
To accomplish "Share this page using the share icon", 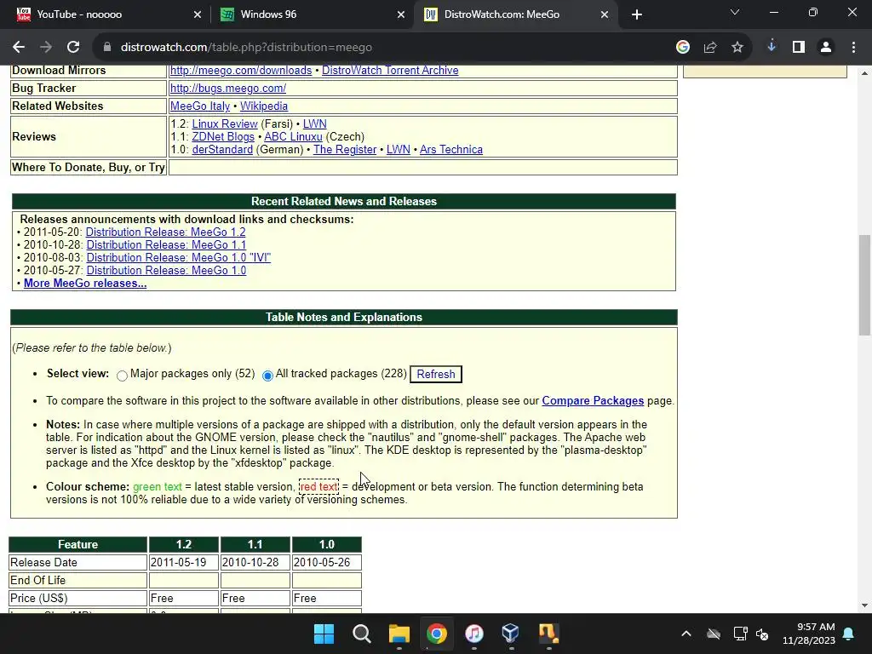I will coord(710,48).
